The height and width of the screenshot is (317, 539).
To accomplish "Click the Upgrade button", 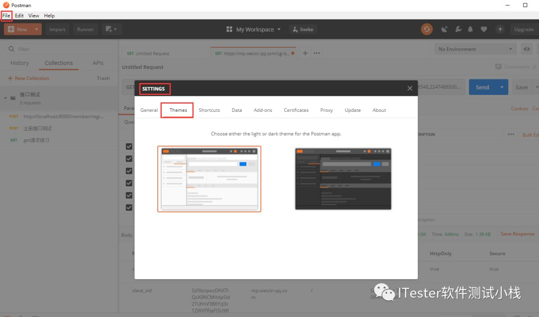I will (524, 29).
